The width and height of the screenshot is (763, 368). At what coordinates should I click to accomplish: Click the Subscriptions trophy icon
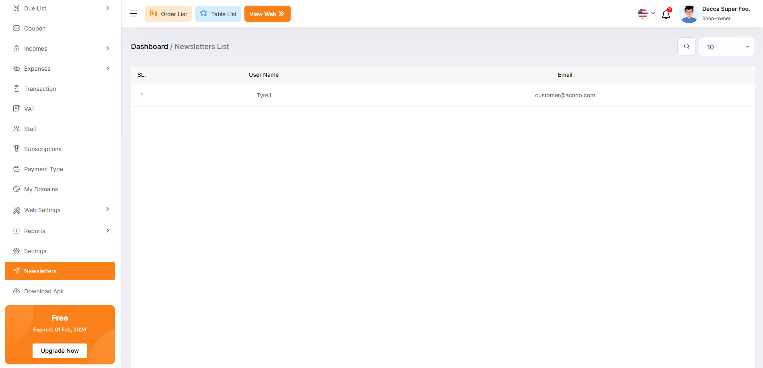(x=16, y=149)
